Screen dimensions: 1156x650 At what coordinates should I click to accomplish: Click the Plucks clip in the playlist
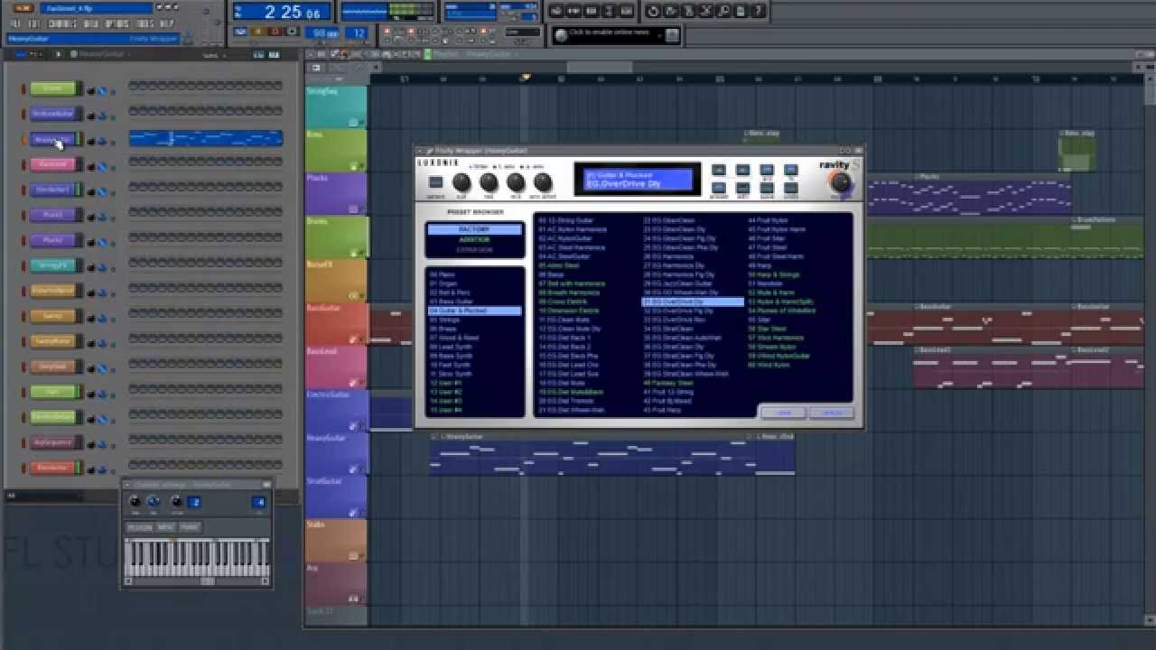click(969, 193)
